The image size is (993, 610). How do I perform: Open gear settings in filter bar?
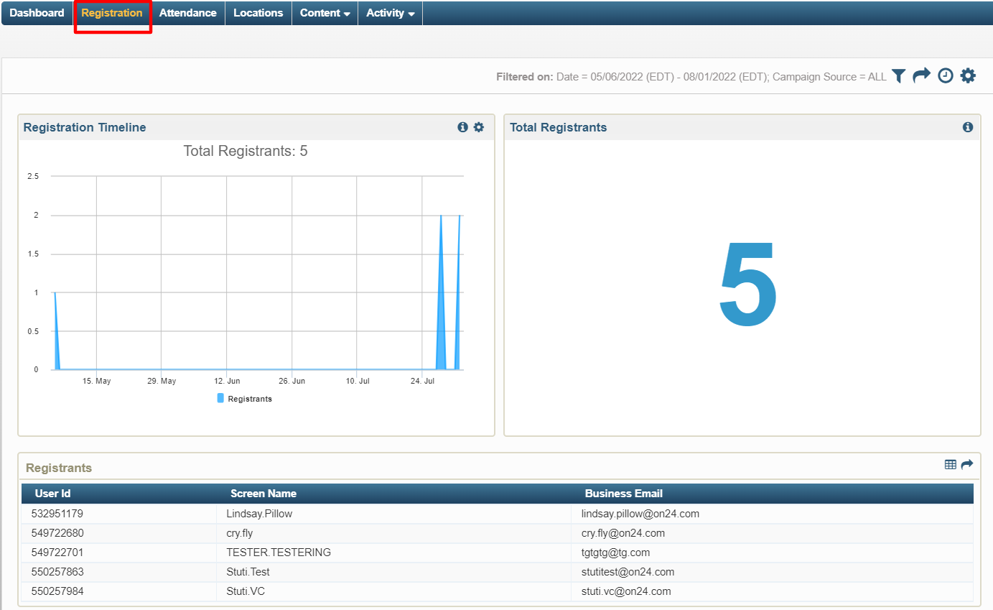coord(968,75)
